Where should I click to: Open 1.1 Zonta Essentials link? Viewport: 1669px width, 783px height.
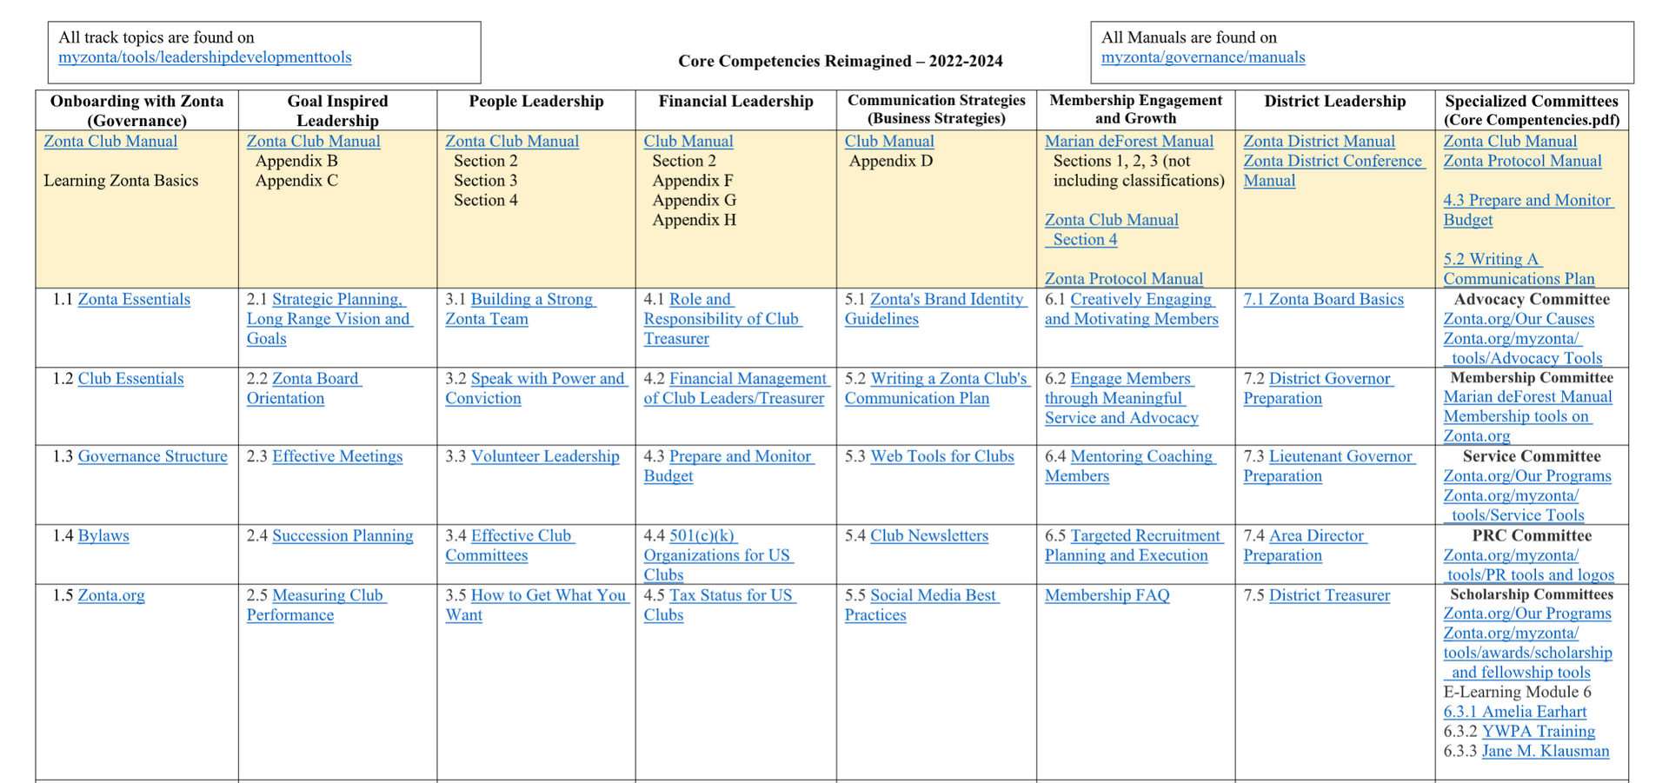tap(134, 300)
